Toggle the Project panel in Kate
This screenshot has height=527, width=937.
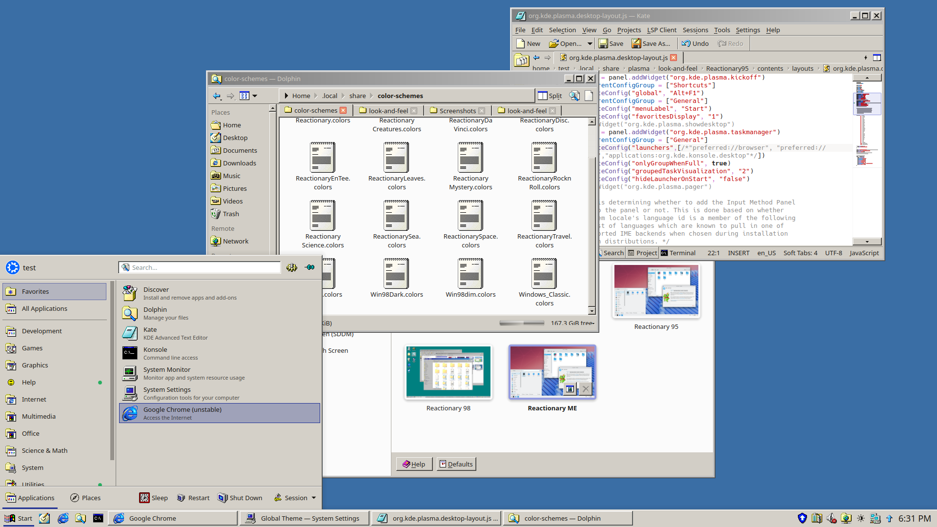click(643, 253)
